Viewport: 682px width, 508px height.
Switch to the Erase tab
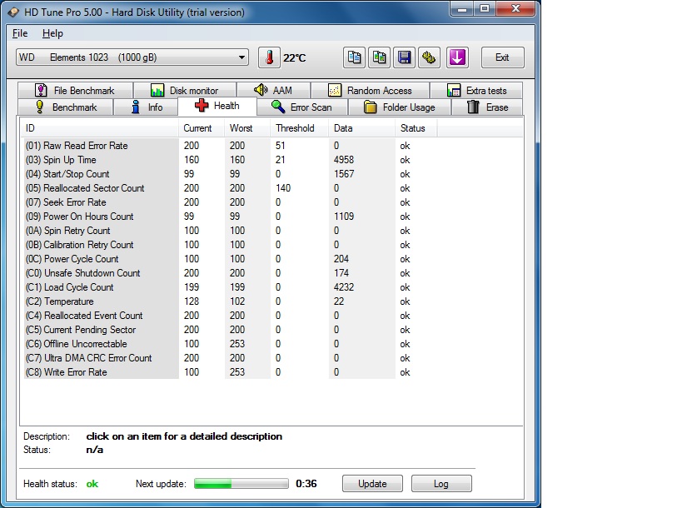[487, 107]
